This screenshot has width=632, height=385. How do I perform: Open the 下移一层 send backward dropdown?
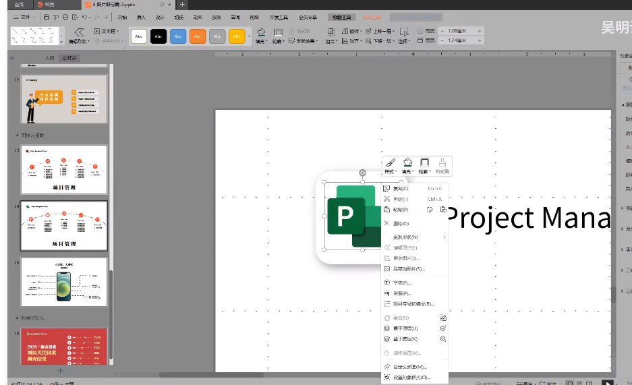tap(379, 41)
